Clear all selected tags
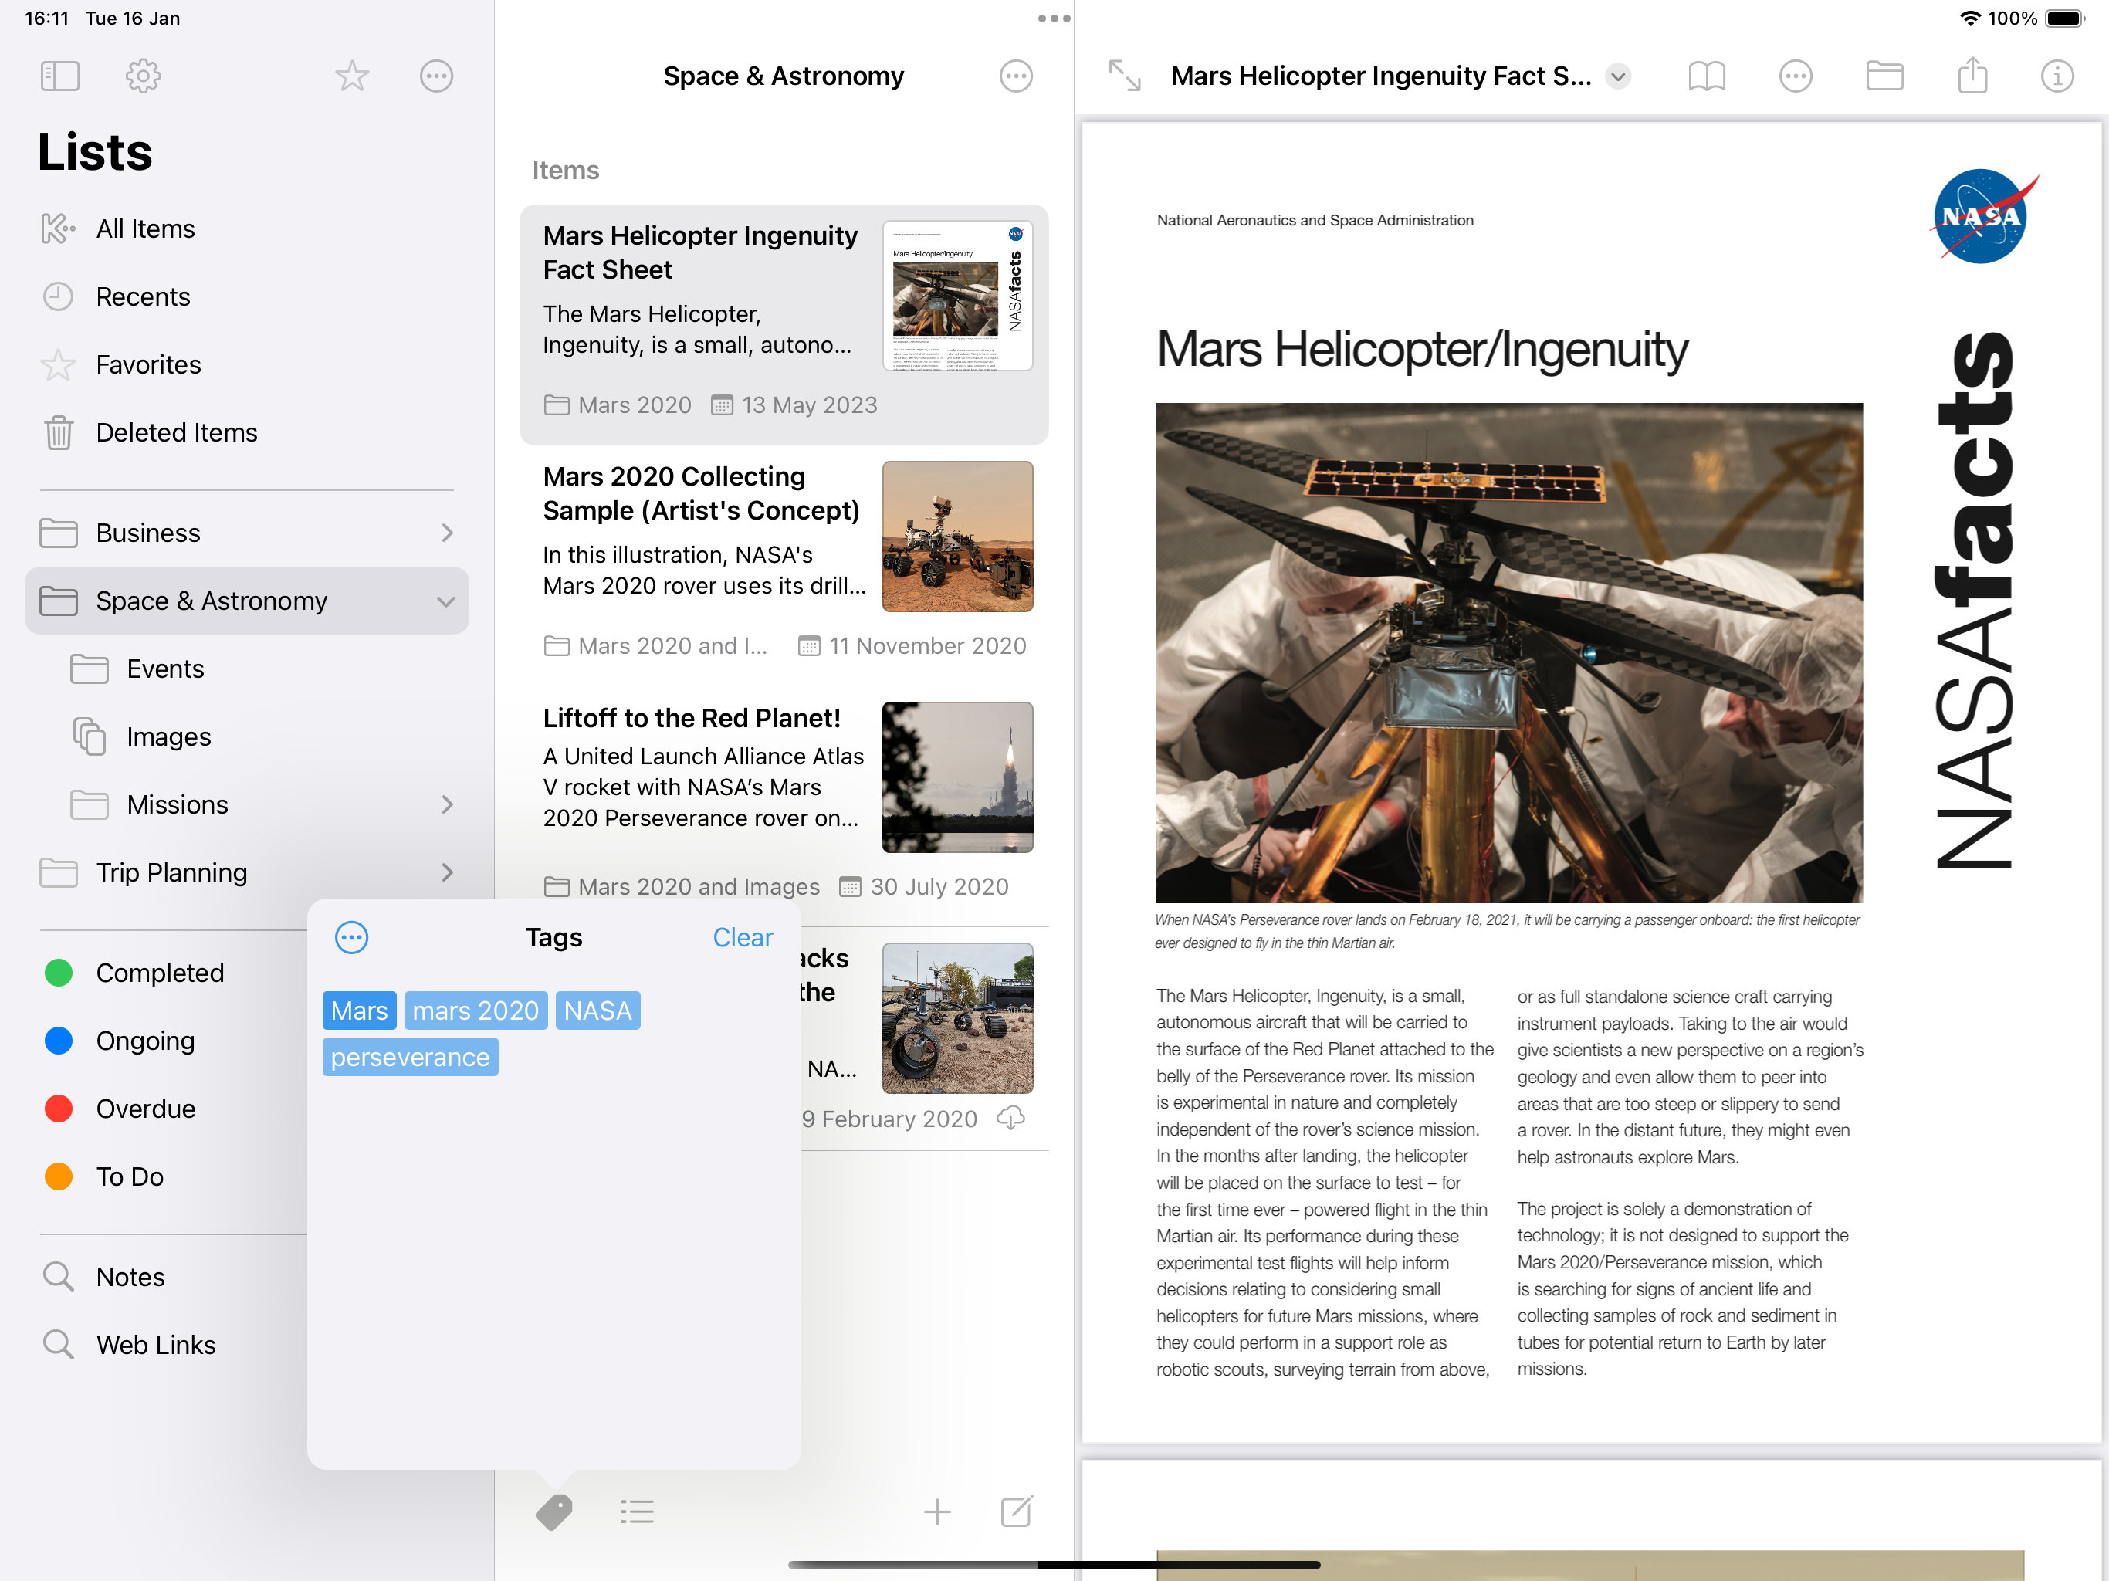 pos(743,937)
